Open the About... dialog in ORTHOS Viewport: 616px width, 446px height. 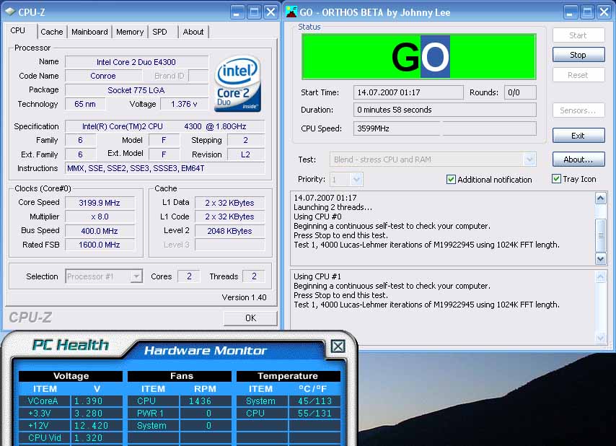pyautogui.click(x=578, y=159)
